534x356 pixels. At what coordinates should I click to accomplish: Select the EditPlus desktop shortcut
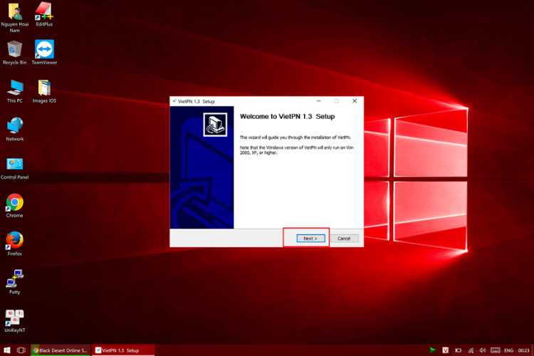coord(44,14)
